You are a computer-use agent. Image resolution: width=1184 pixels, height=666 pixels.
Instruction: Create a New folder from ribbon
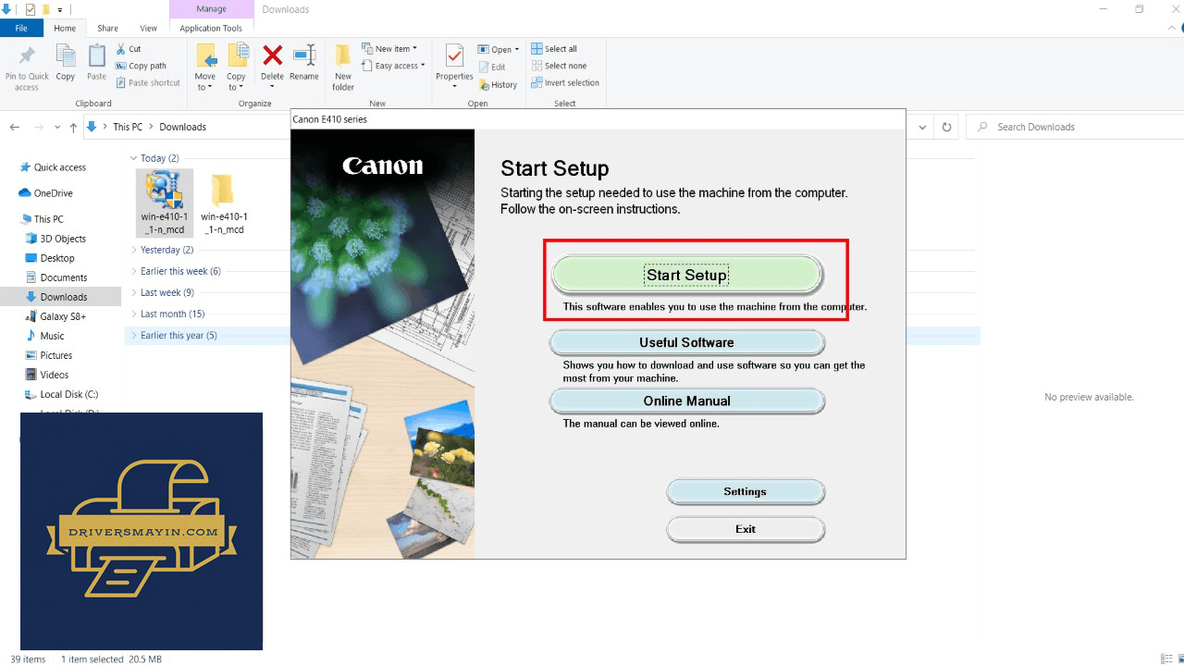(x=343, y=68)
